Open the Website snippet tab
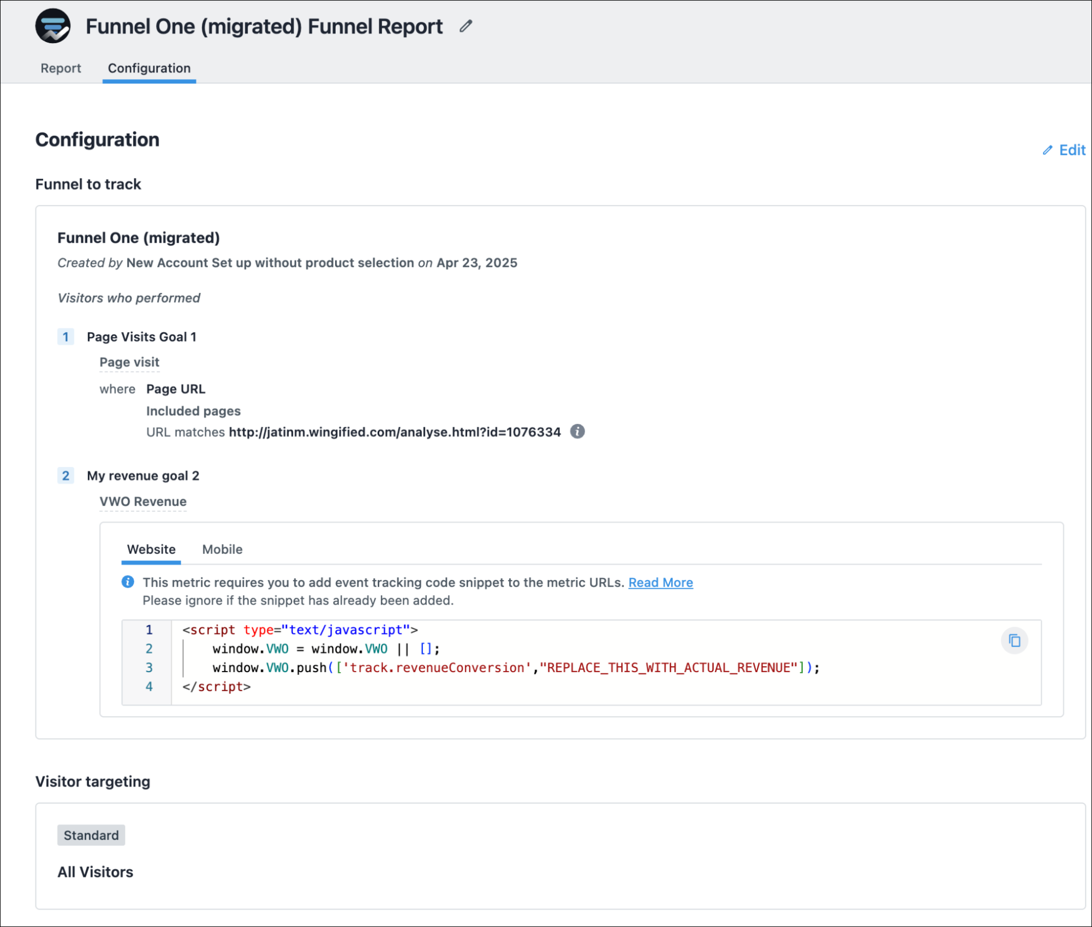1092x927 pixels. (x=151, y=549)
